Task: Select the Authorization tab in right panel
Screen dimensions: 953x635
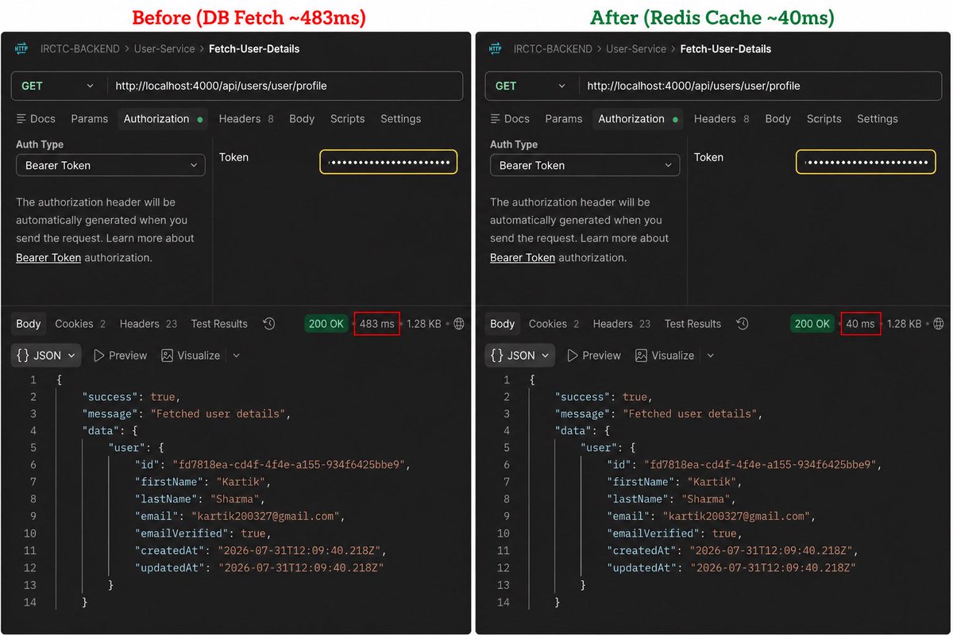Action: click(x=637, y=119)
